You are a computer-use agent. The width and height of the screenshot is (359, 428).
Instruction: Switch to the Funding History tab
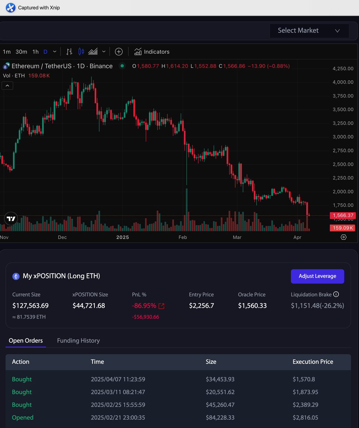point(78,341)
